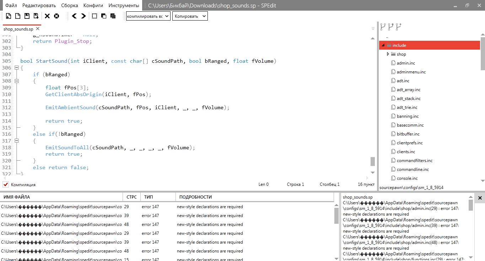Image resolution: width=485 pixels, height=261 pixels.
Task: Sort errors by ИМЯ ФАЙЛА column
Action: pos(62,197)
